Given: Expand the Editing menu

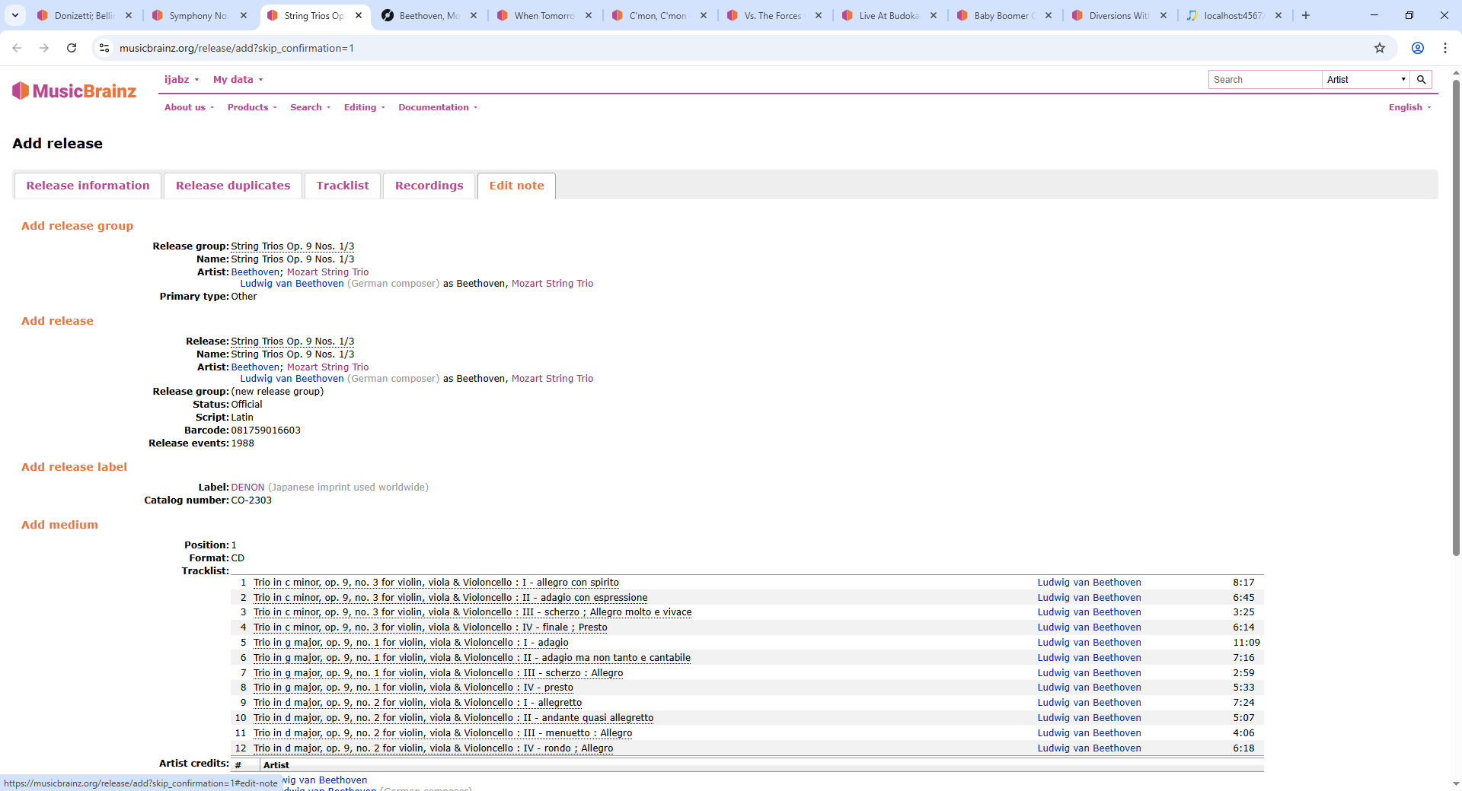Looking at the screenshot, I should (364, 107).
